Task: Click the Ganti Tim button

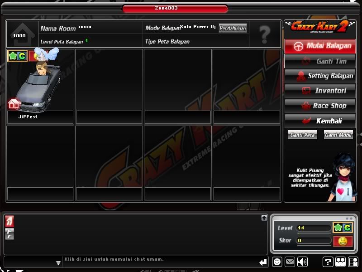Action: (320, 61)
